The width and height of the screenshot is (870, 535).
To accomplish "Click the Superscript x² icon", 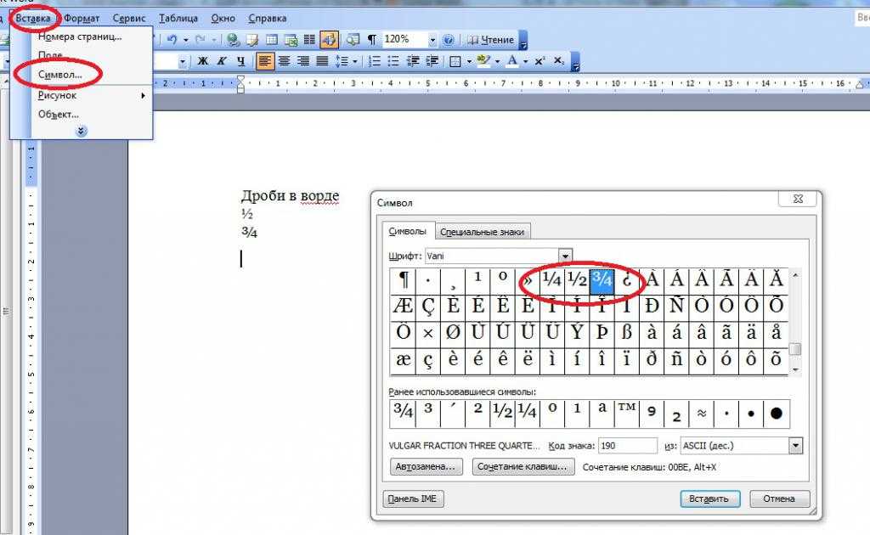I will 540,61.
